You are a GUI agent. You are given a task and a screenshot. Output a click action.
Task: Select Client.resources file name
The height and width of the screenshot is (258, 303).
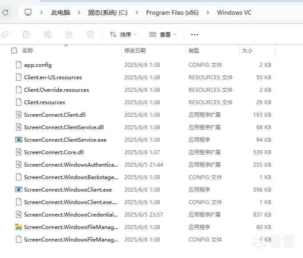pyautogui.click(x=44, y=102)
